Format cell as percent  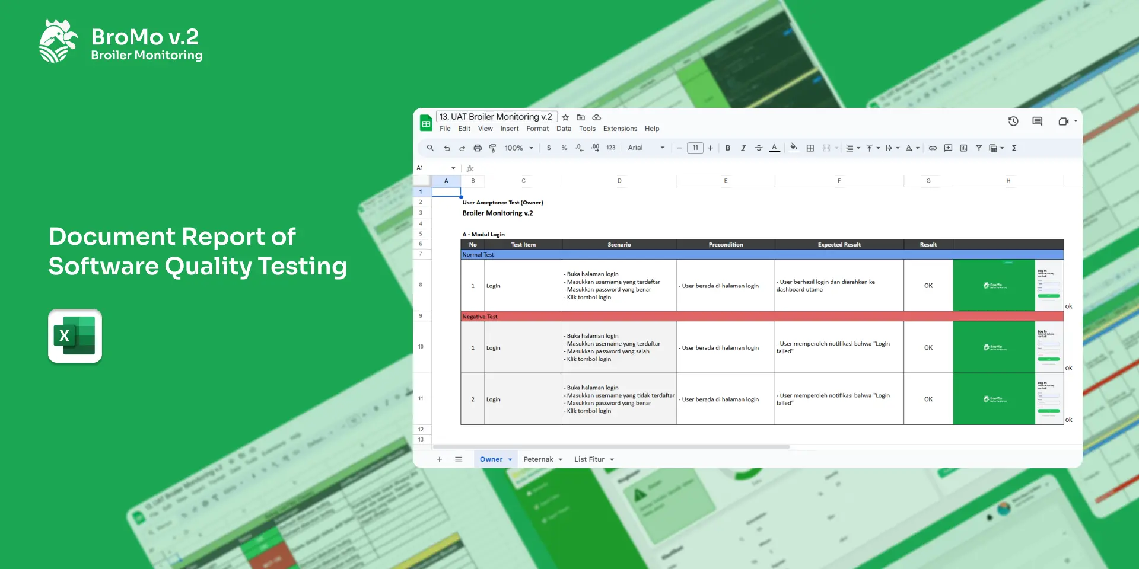(564, 148)
